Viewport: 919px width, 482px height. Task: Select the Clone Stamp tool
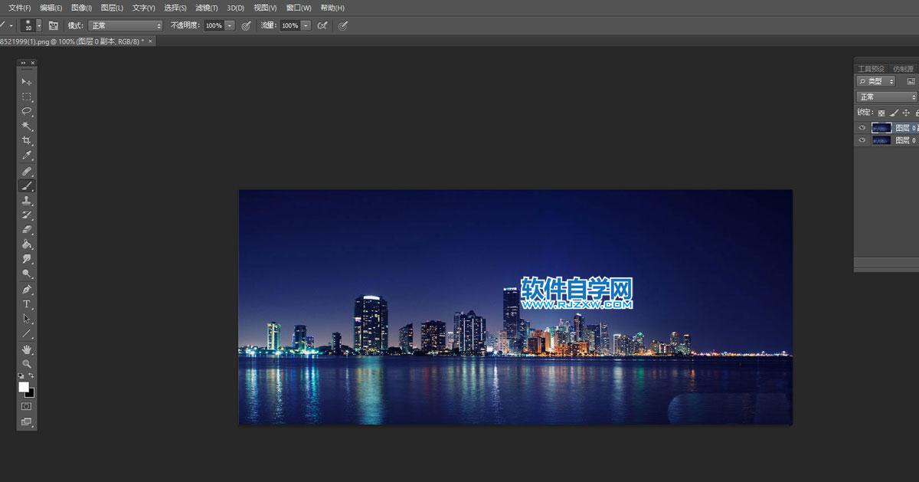pyautogui.click(x=27, y=200)
